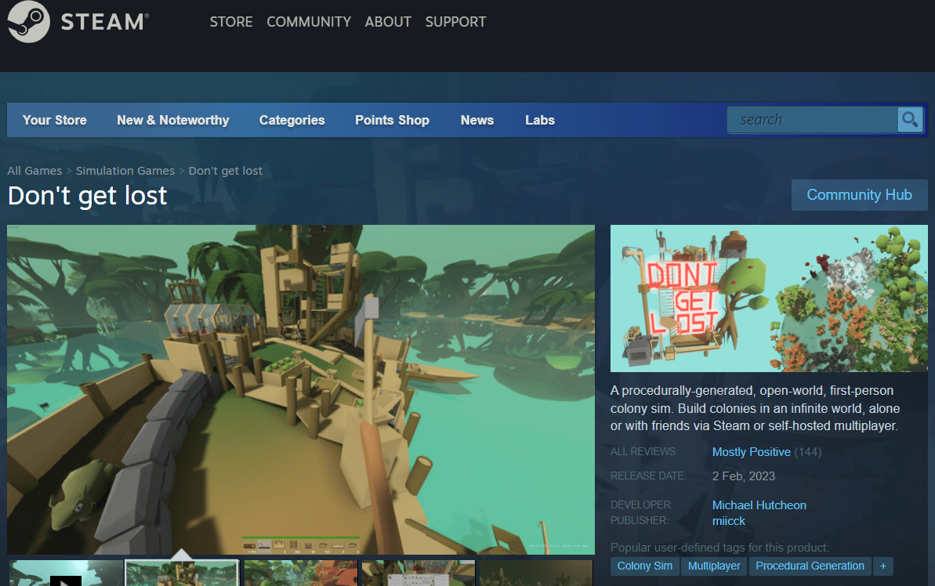Select the ABOUT menu item

click(x=387, y=21)
